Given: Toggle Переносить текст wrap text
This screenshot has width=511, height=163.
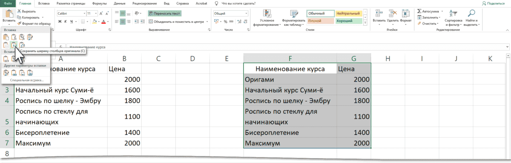Looking at the screenshot, I should pos(164,14).
